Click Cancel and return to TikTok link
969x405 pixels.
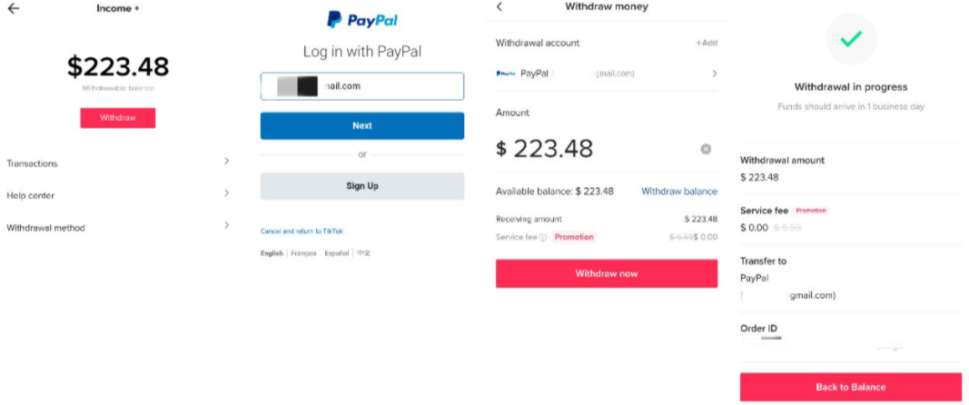(302, 232)
